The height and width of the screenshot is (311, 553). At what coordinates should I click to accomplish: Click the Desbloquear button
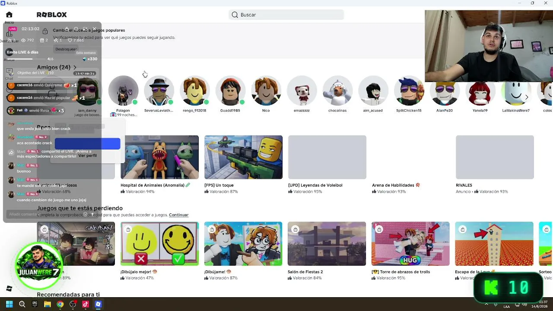(x=66, y=49)
